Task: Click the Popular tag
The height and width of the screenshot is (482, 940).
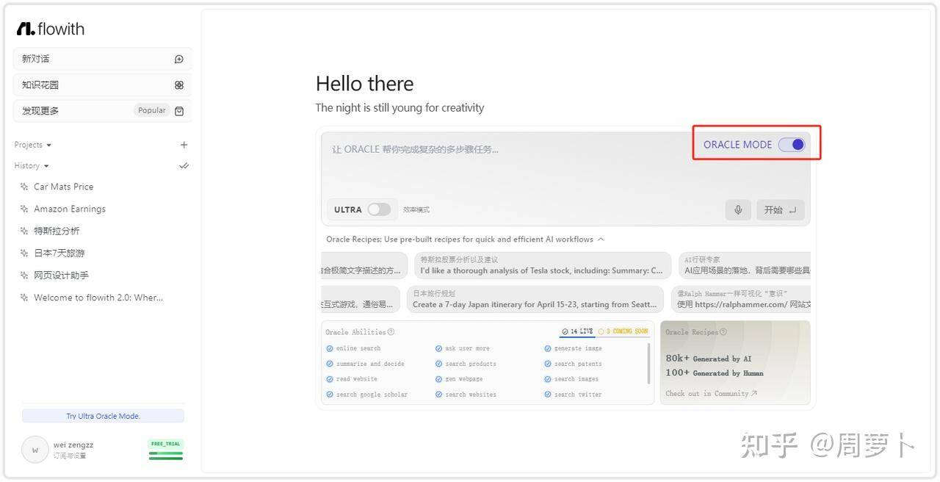Action: [152, 111]
